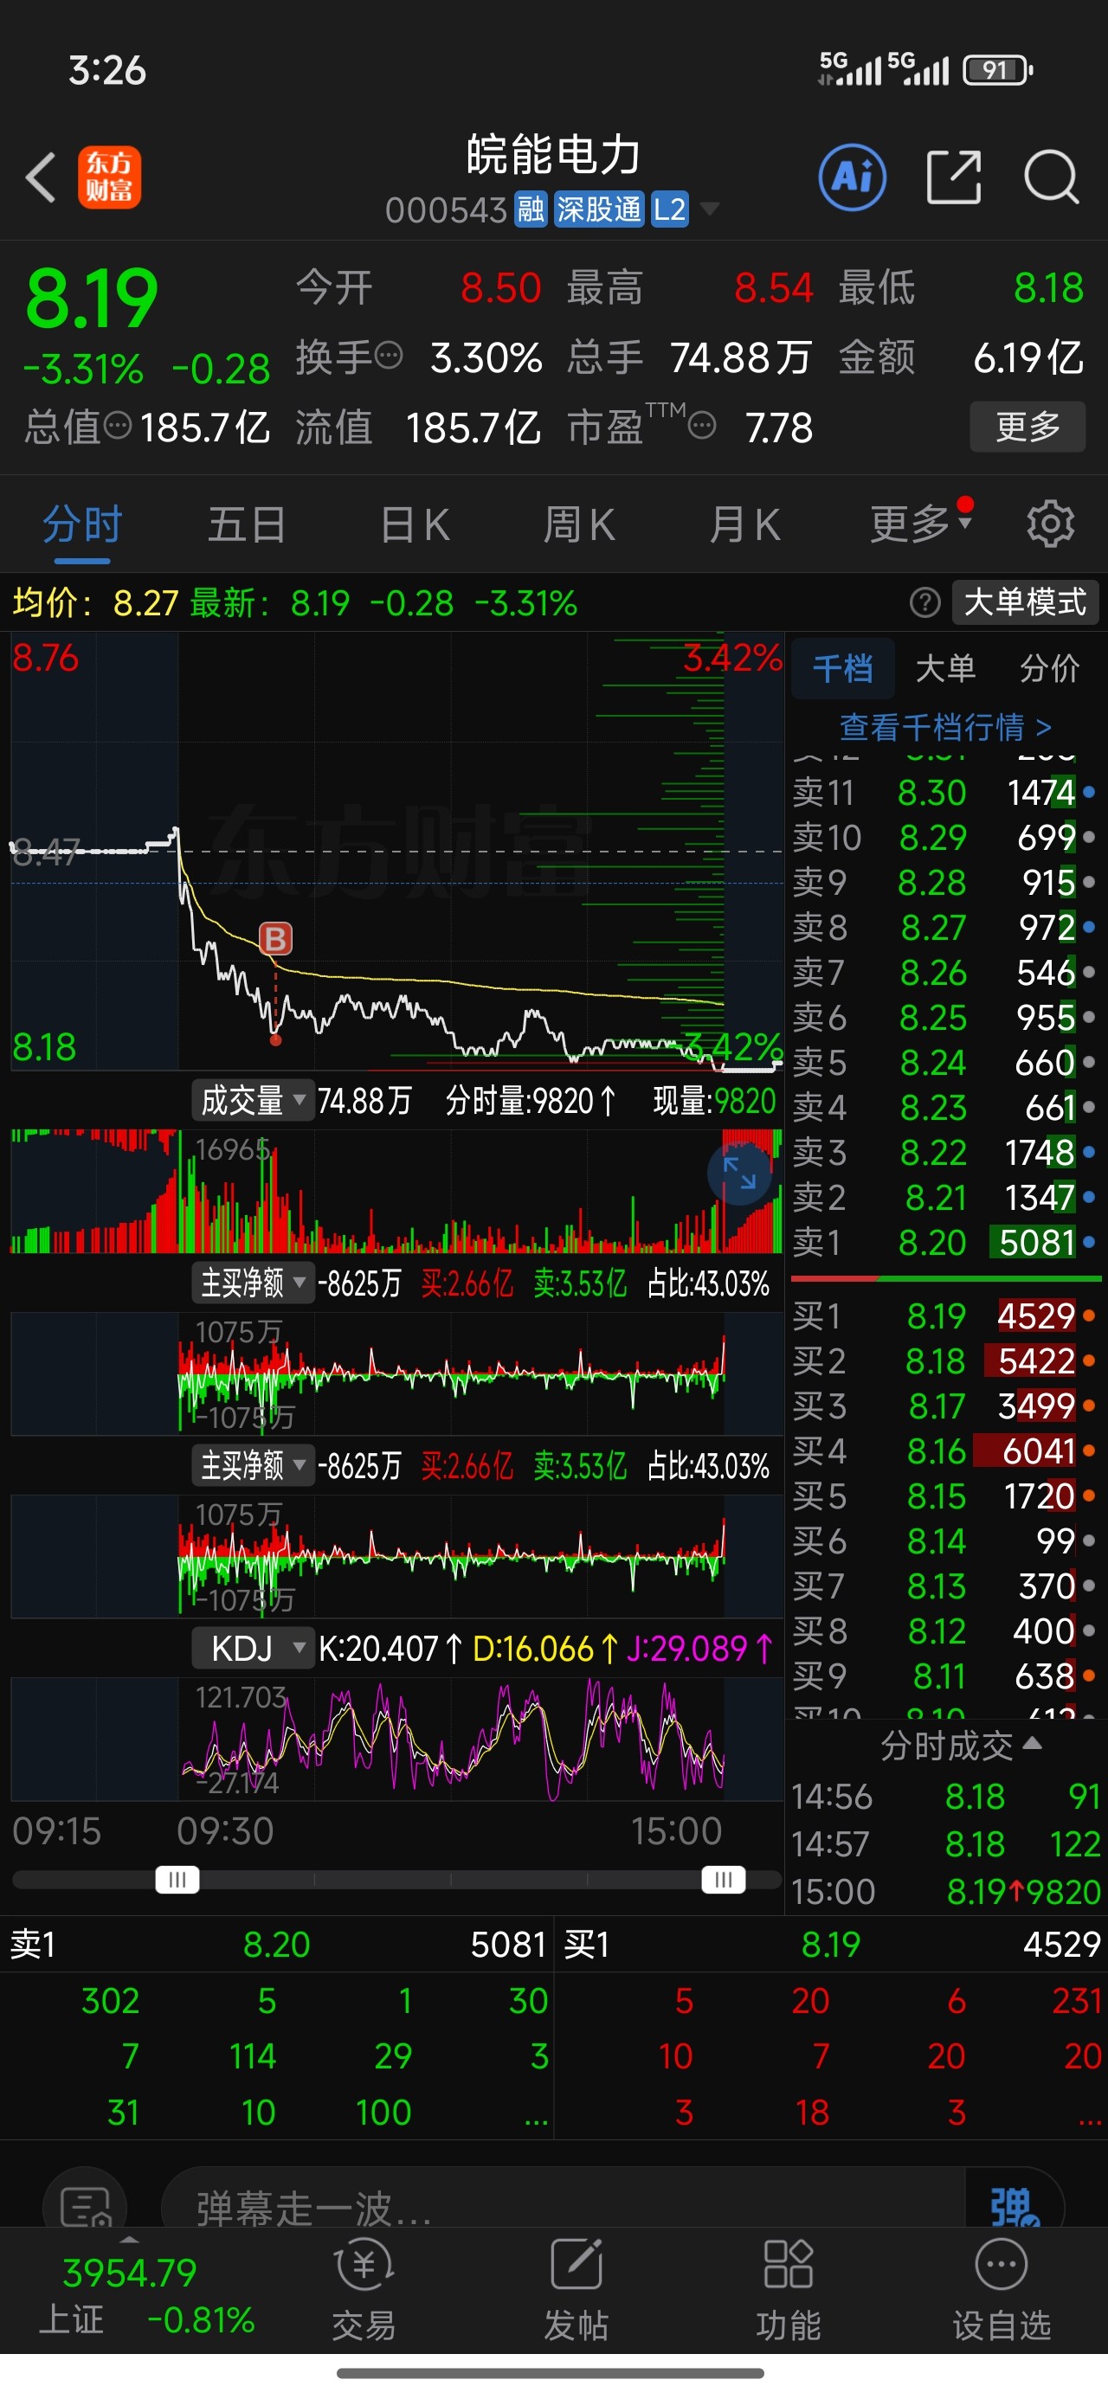1108x2399 pixels.
Task: Collapse the 分时成交 trades panel
Action: point(960,1746)
